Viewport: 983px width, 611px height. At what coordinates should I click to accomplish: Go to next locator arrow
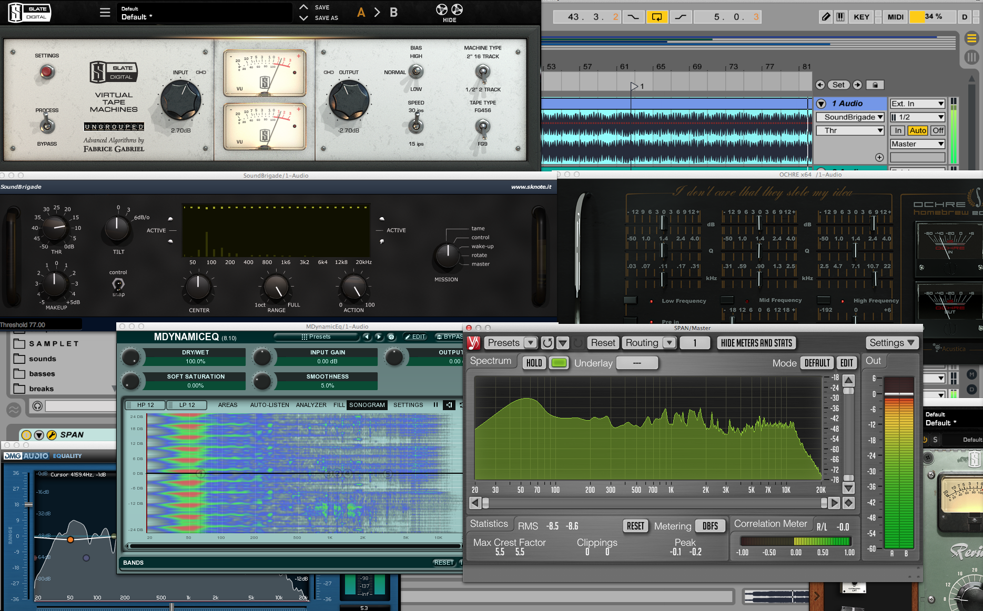857,85
